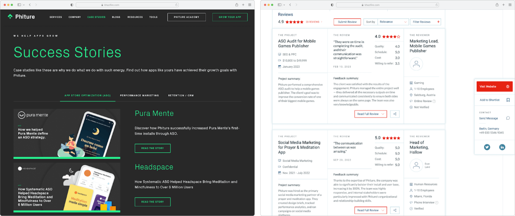Image resolution: width=515 pixels, height=216 pixels.
Task: Click Add to Shortlist link
Action: pyautogui.click(x=490, y=100)
